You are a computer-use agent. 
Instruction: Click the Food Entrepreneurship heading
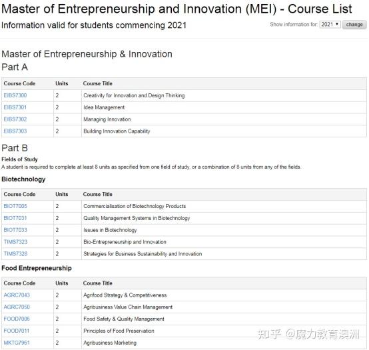point(37,268)
